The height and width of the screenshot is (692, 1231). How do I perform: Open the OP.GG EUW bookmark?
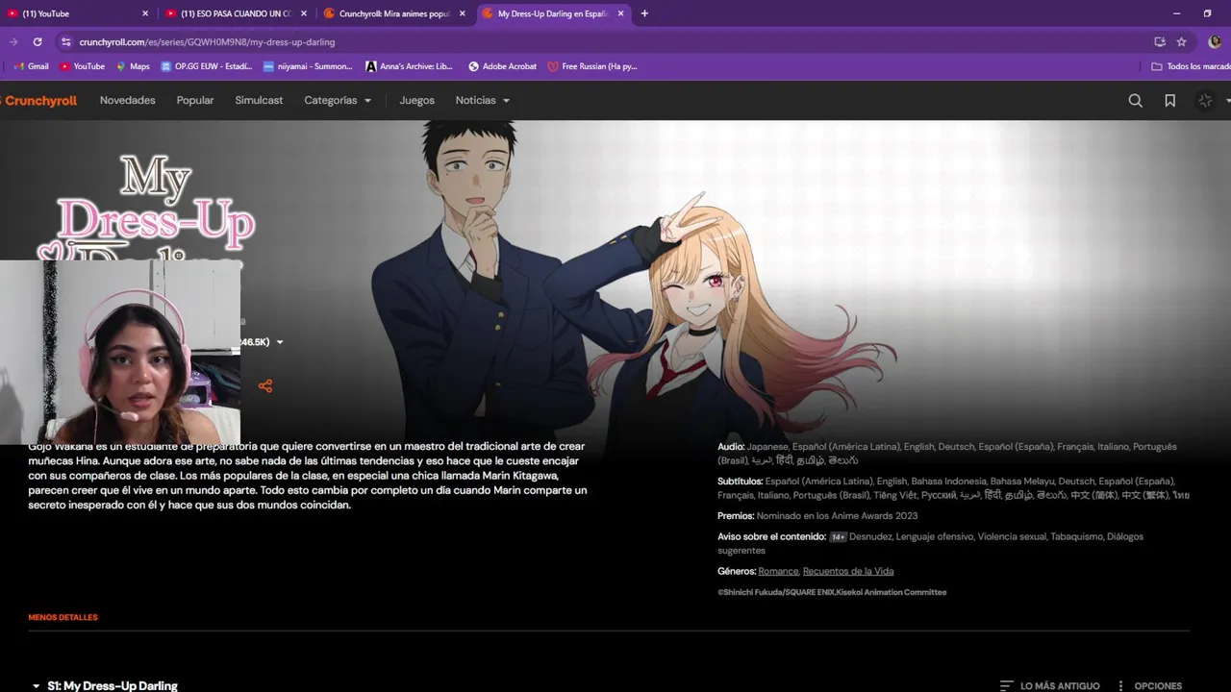(x=206, y=66)
